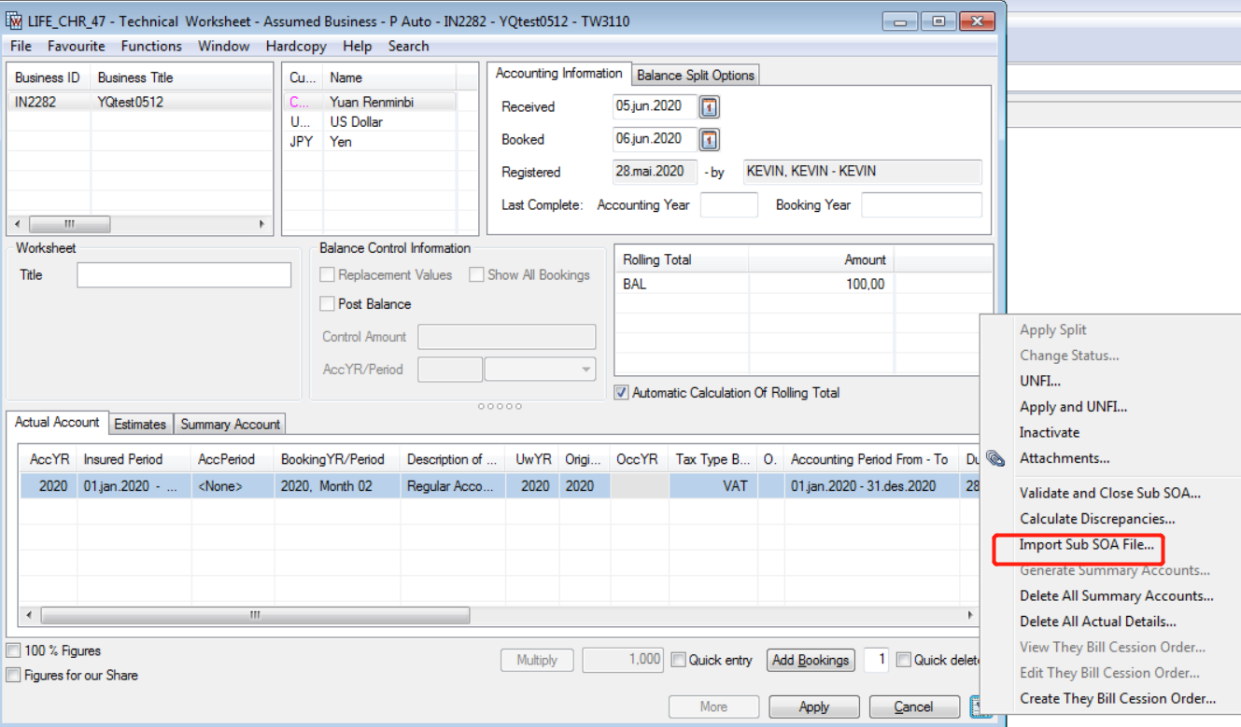Open the Booked date calendar picker
The height and width of the screenshot is (727, 1241).
click(710, 140)
